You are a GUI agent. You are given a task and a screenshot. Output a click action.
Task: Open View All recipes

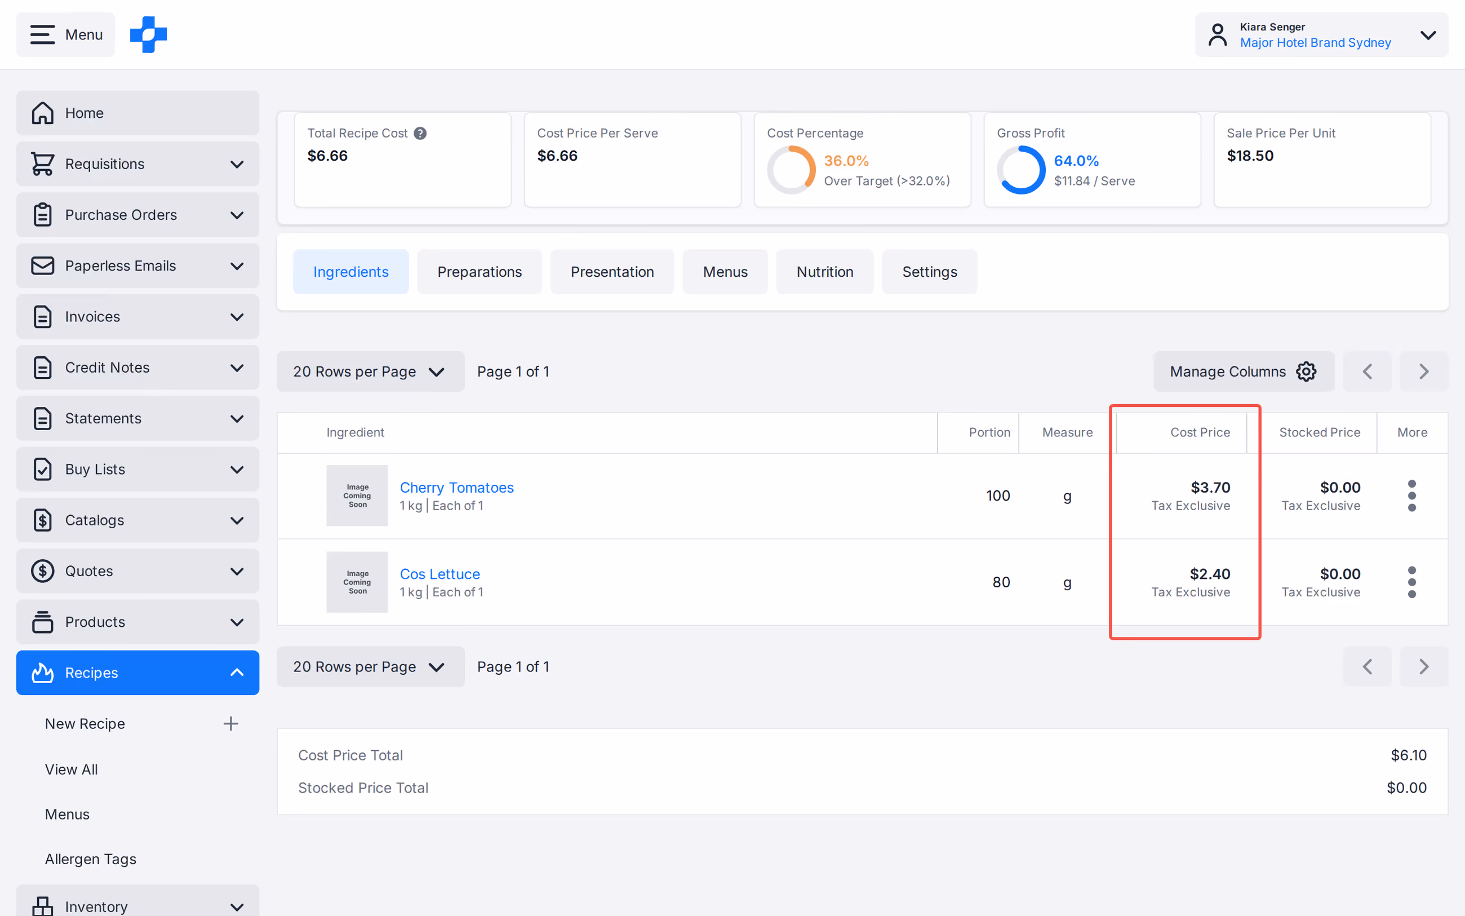(71, 769)
